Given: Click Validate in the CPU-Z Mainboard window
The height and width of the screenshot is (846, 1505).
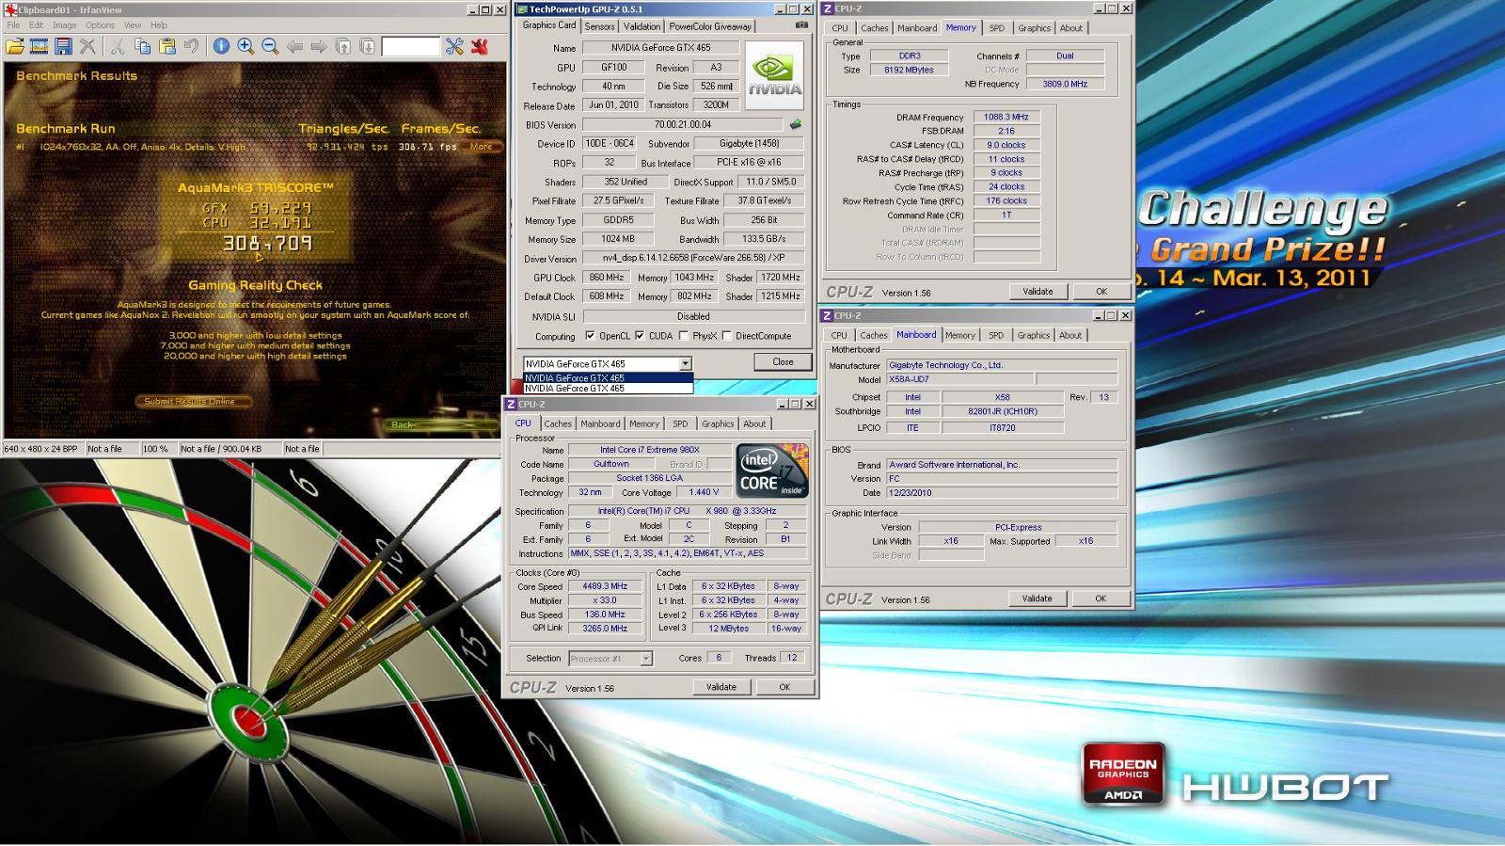Looking at the screenshot, I should (x=1038, y=599).
